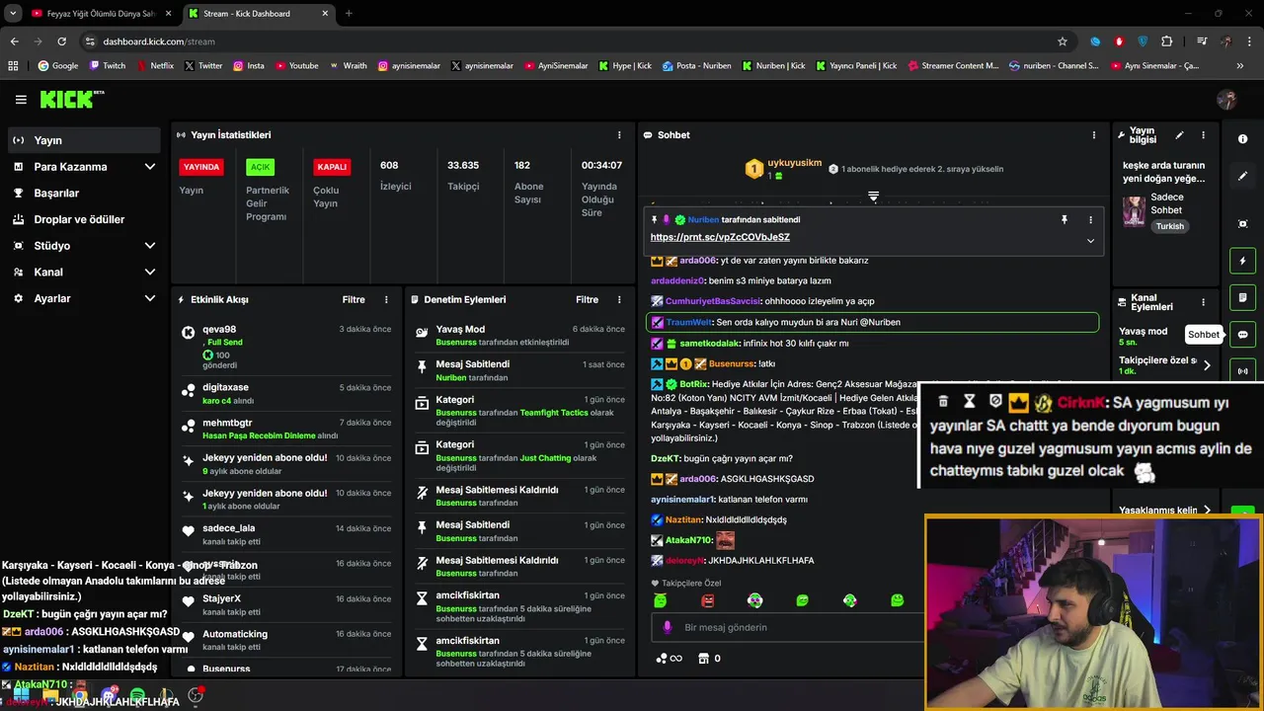Unpin the pinned message with pin icon
This screenshot has height=711, width=1264.
(1065, 220)
